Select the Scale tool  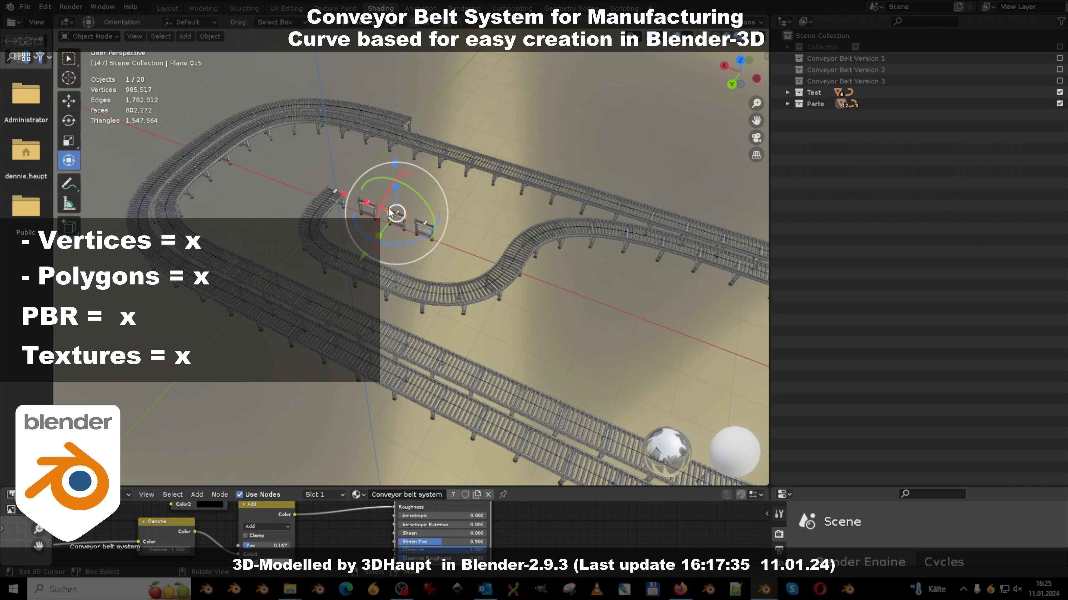69,140
